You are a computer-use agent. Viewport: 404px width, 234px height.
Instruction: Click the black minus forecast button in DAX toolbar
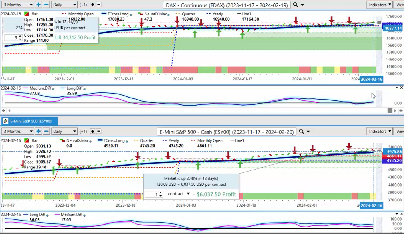click(x=98, y=5)
